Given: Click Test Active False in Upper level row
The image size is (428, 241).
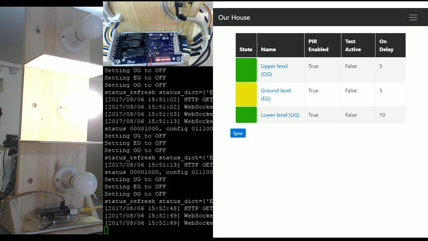Looking at the screenshot, I should click(351, 66).
